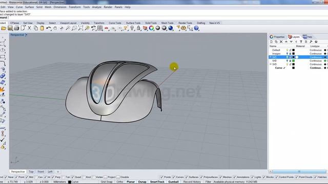Click the Open file folder icon

pyautogui.click(x=4, y=28)
